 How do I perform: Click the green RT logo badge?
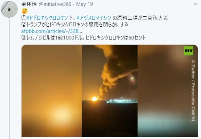[188, 51]
